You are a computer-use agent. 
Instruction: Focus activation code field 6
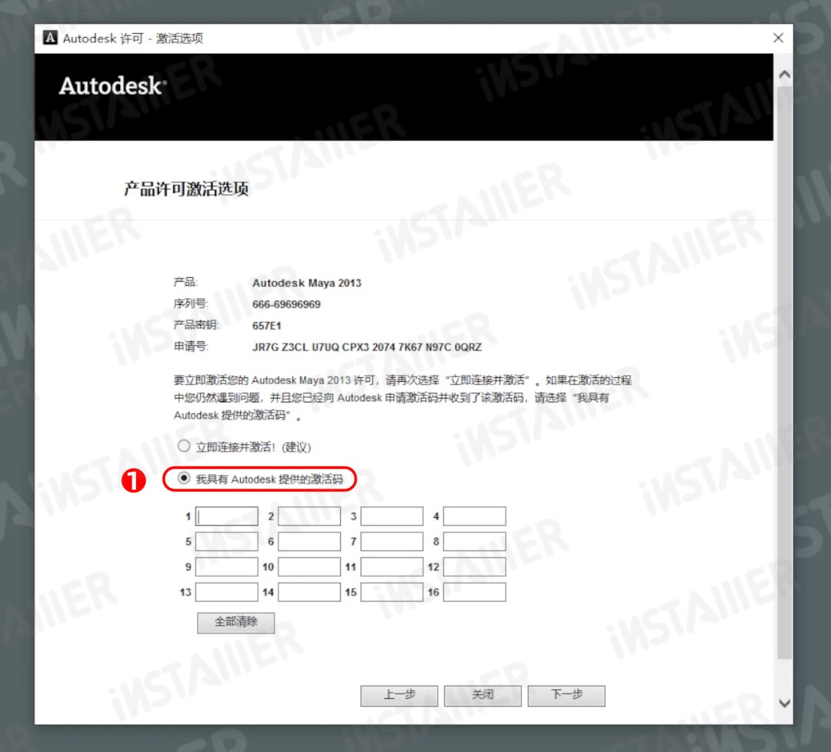[309, 541]
